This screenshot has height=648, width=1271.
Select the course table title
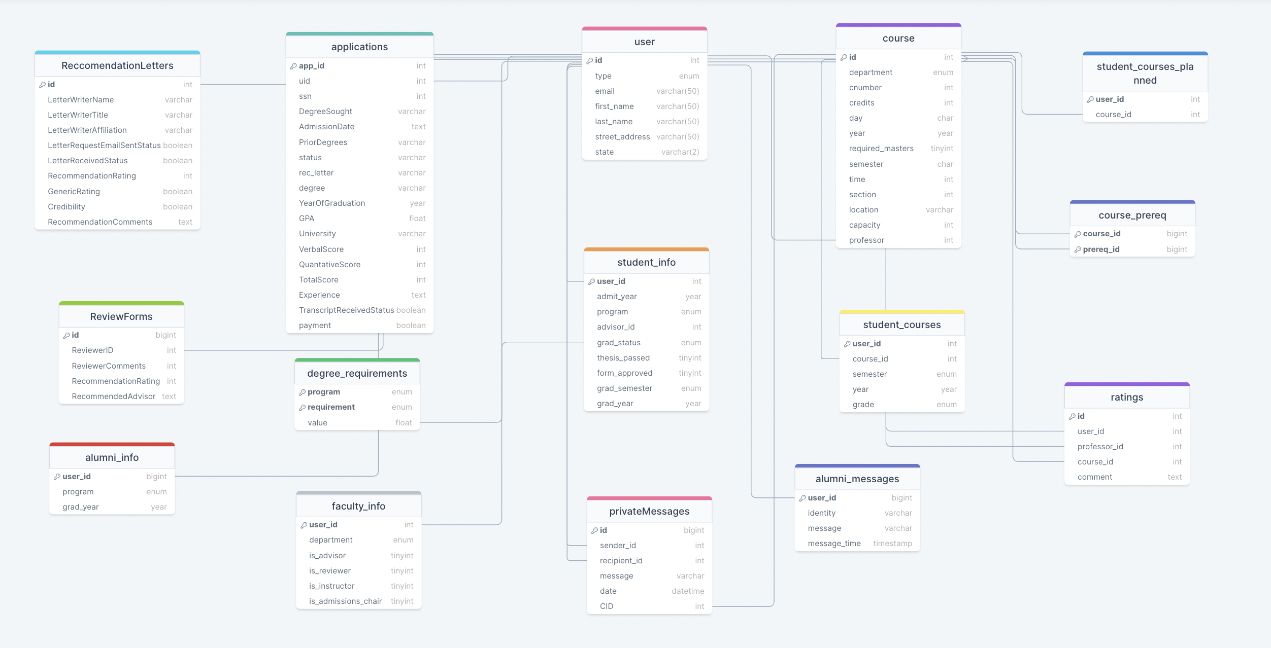coord(898,38)
